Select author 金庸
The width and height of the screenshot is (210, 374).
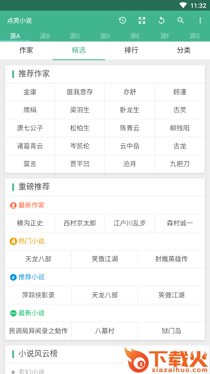click(30, 92)
